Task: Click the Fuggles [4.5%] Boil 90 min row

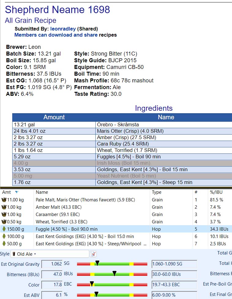Action: [x=122, y=157]
